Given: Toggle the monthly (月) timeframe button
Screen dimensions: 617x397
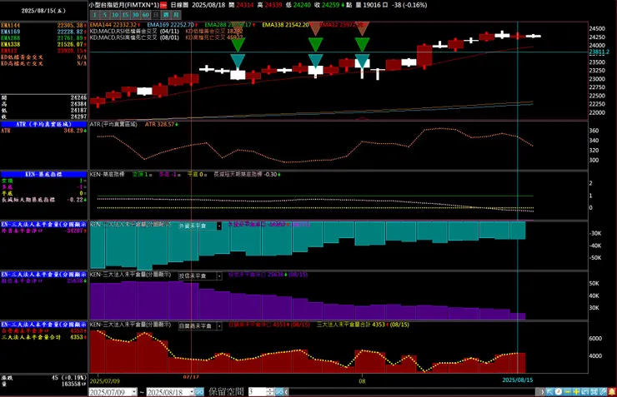Looking at the screenshot, I should click(176, 15).
